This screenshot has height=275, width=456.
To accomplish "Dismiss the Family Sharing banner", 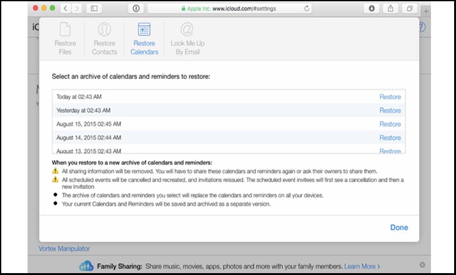I will pos(422,265).
